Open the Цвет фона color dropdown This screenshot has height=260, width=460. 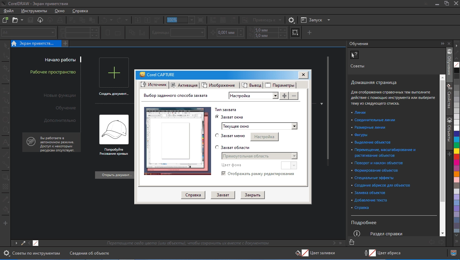[x=294, y=165]
